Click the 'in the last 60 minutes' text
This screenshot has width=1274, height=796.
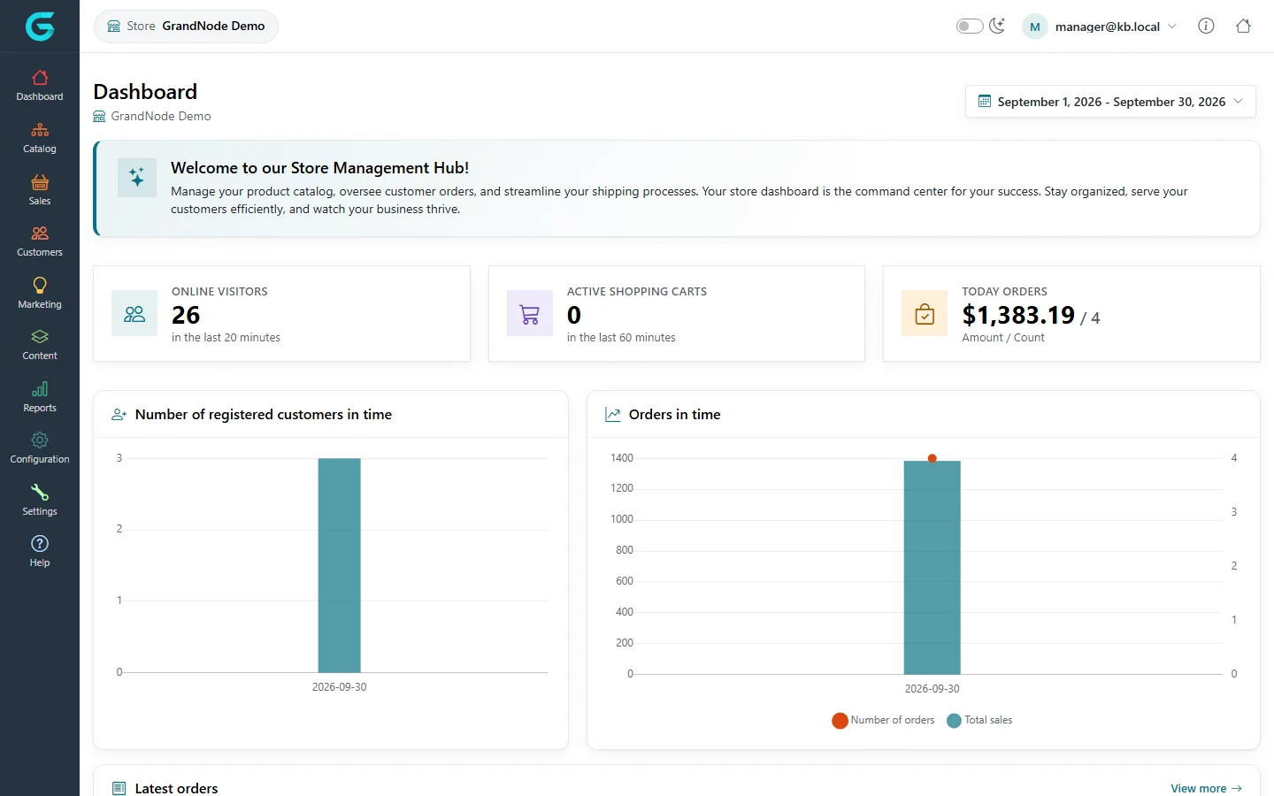pos(621,337)
